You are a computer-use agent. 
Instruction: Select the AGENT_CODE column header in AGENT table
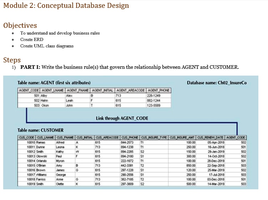(x=30, y=91)
